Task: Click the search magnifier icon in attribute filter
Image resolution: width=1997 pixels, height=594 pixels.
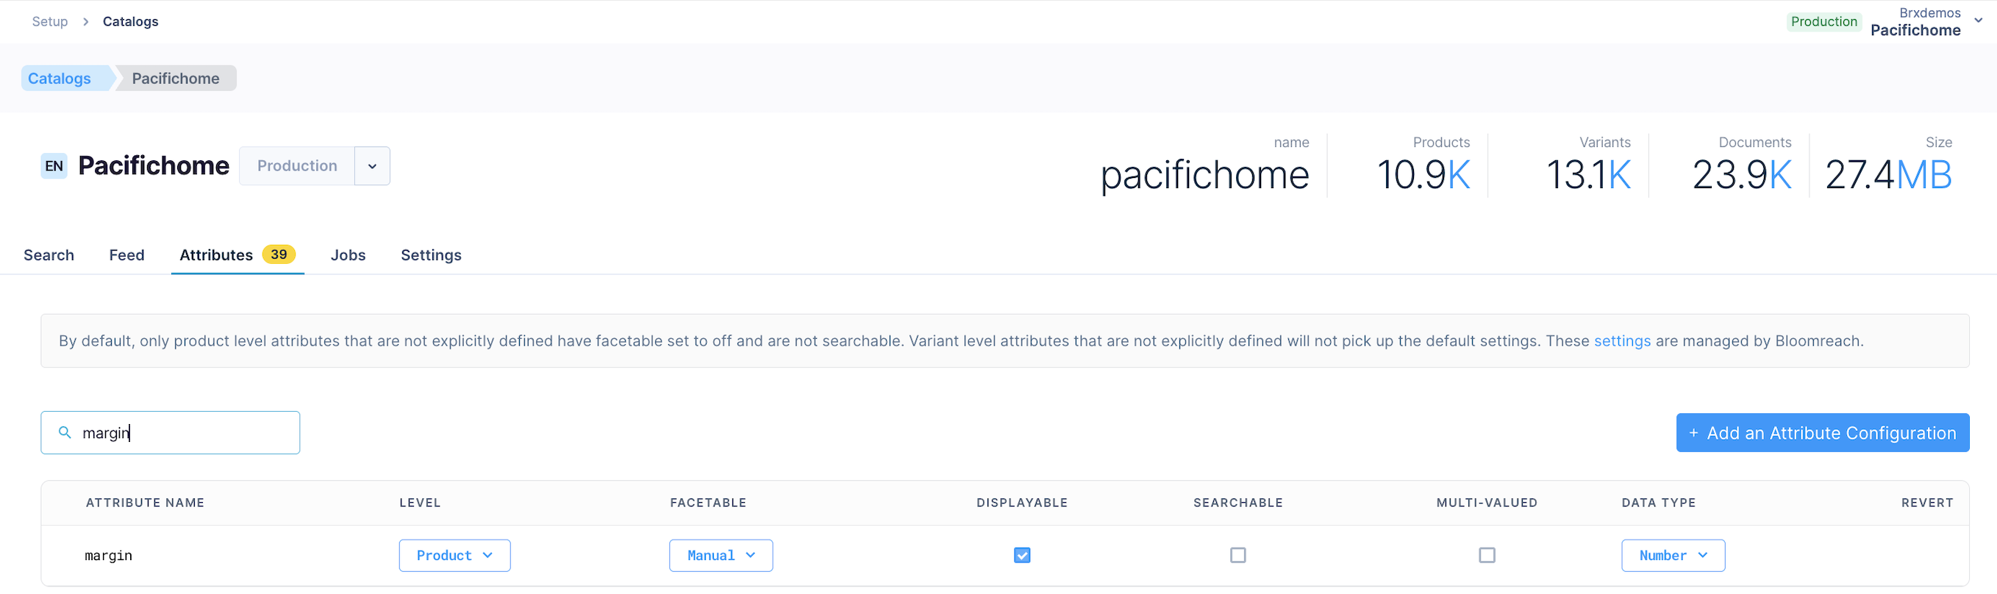Action: coord(65,432)
